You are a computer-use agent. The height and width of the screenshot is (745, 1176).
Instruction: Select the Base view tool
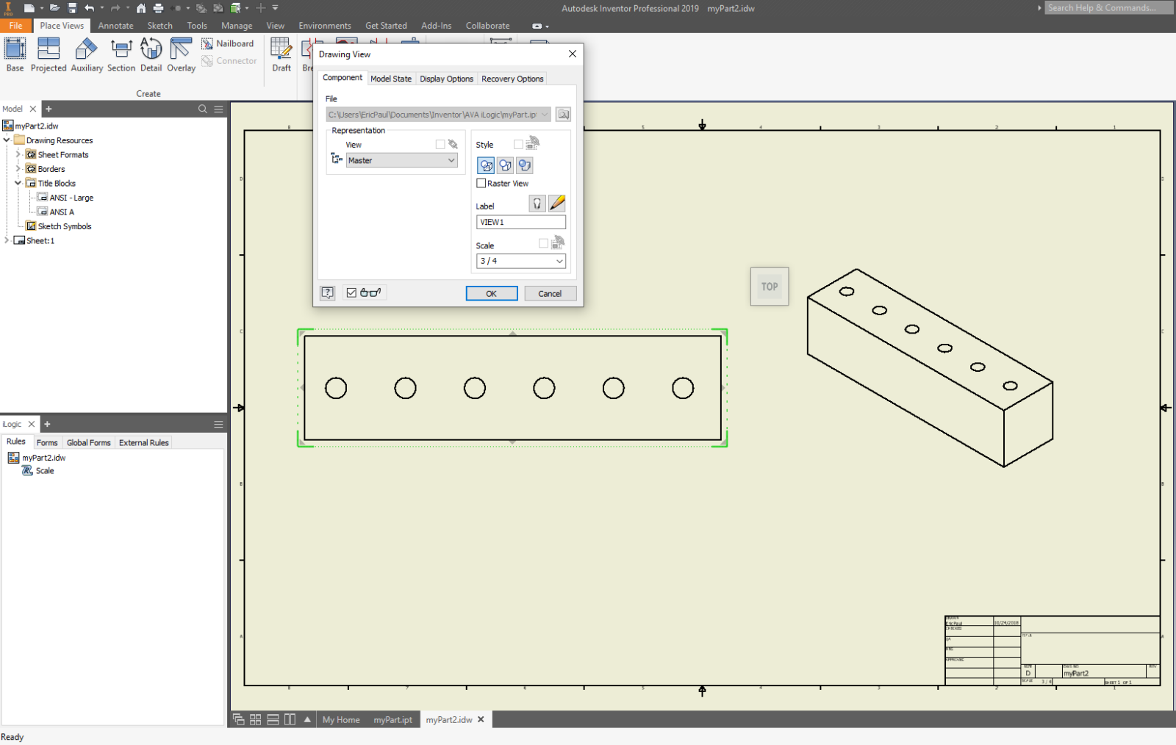pos(15,53)
